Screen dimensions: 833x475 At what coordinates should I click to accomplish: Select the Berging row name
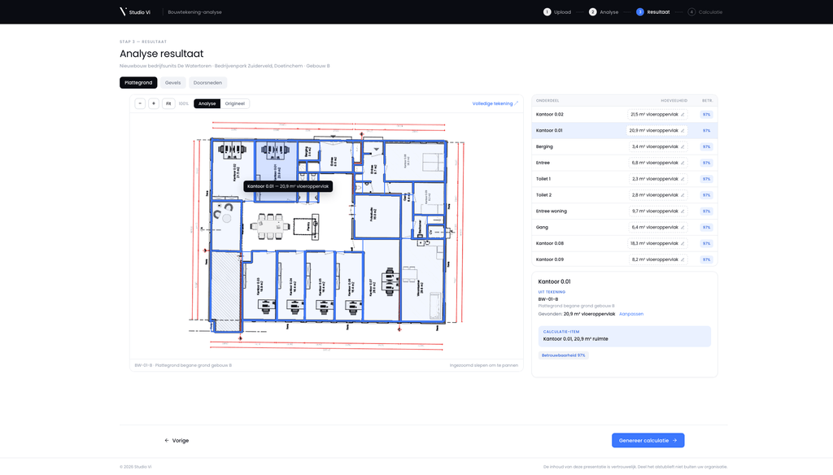(x=544, y=146)
